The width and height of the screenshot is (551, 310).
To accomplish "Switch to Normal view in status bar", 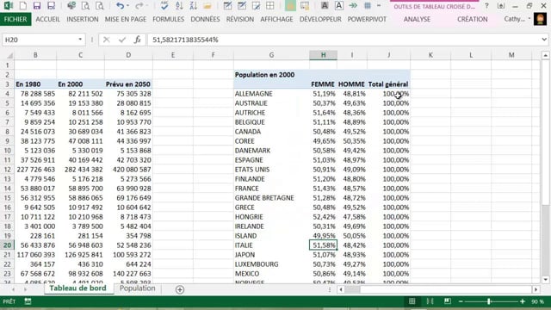I will 412,301.
